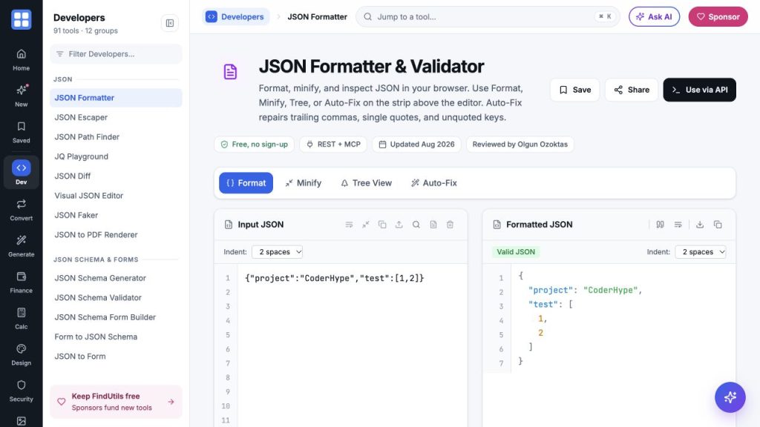Open JSON to Form tool
Screen dimensions: 760x427
tap(116, 357)
